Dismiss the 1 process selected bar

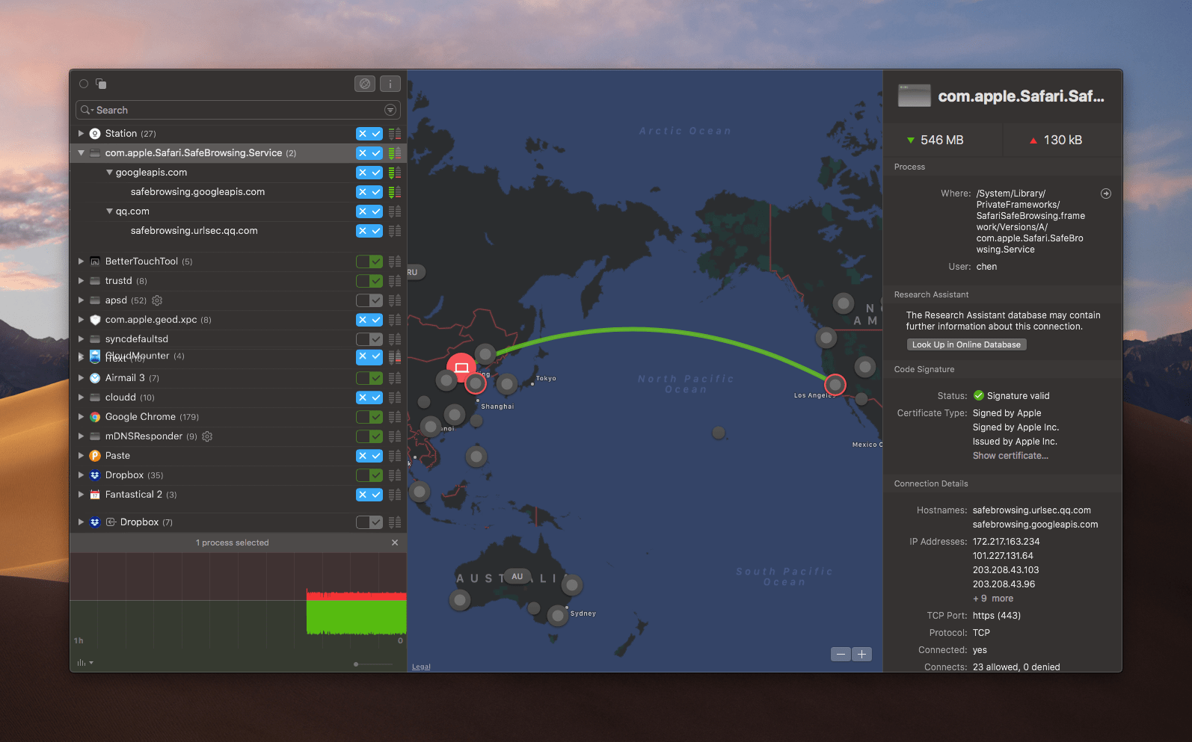click(x=395, y=542)
